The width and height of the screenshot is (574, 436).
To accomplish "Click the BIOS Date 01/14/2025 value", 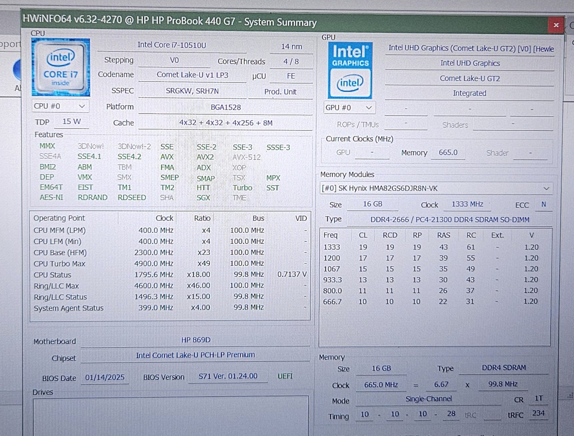I will point(105,377).
